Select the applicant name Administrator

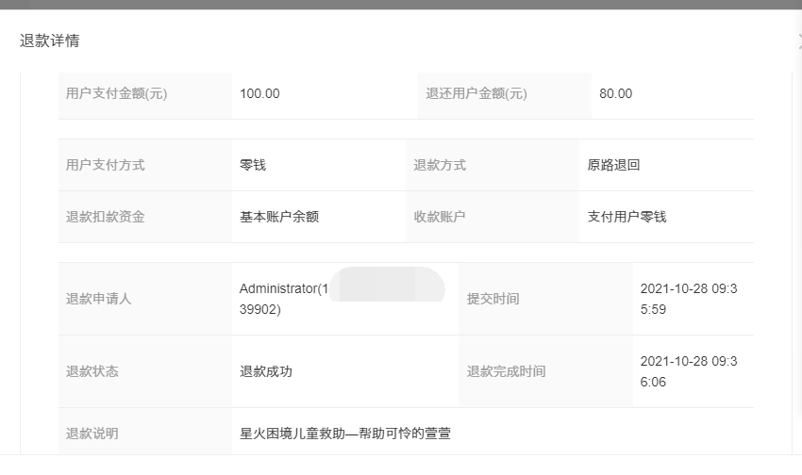(278, 288)
